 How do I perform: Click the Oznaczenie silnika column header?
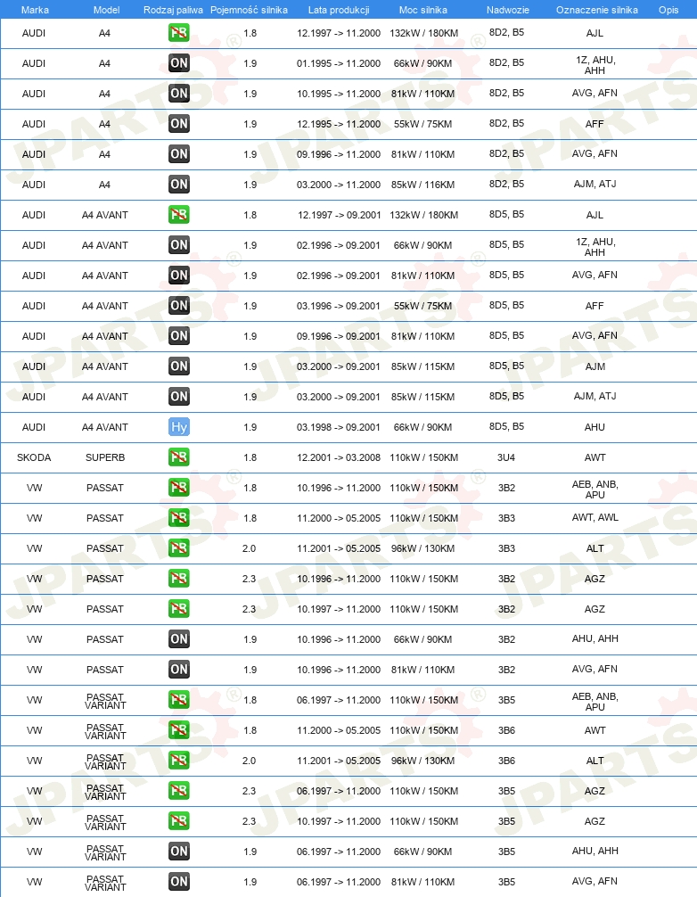(x=597, y=10)
